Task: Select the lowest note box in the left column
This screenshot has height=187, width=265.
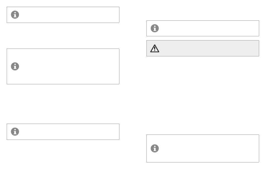Action: [63, 132]
